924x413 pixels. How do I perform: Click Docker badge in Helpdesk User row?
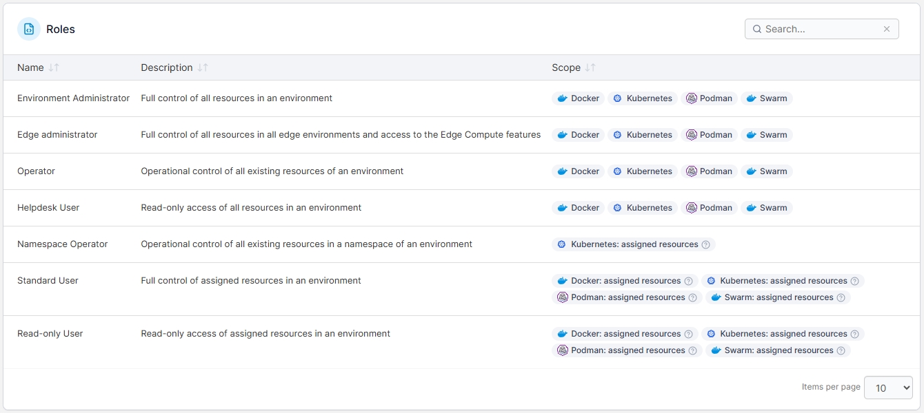pyautogui.click(x=579, y=208)
